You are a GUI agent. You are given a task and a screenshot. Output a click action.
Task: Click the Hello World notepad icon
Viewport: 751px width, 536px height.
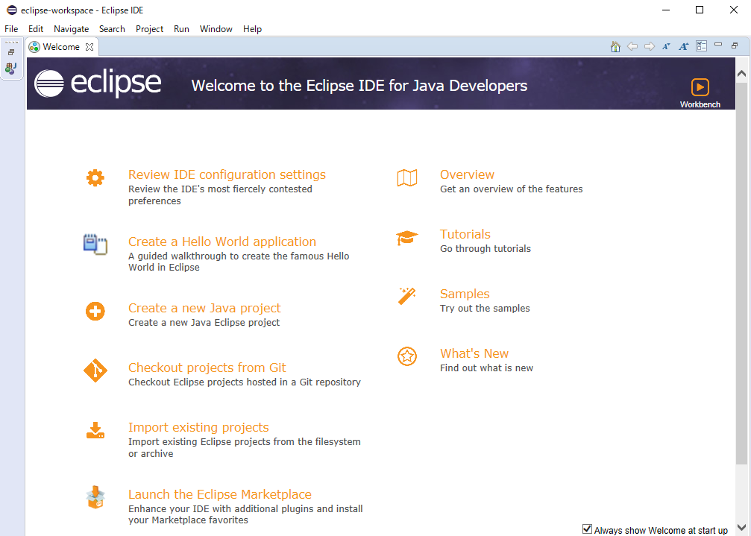(x=95, y=244)
